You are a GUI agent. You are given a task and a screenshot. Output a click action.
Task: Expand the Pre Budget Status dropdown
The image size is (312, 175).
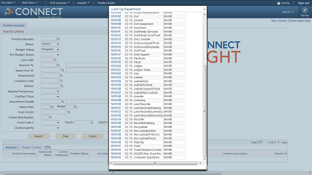click(50, 54)
